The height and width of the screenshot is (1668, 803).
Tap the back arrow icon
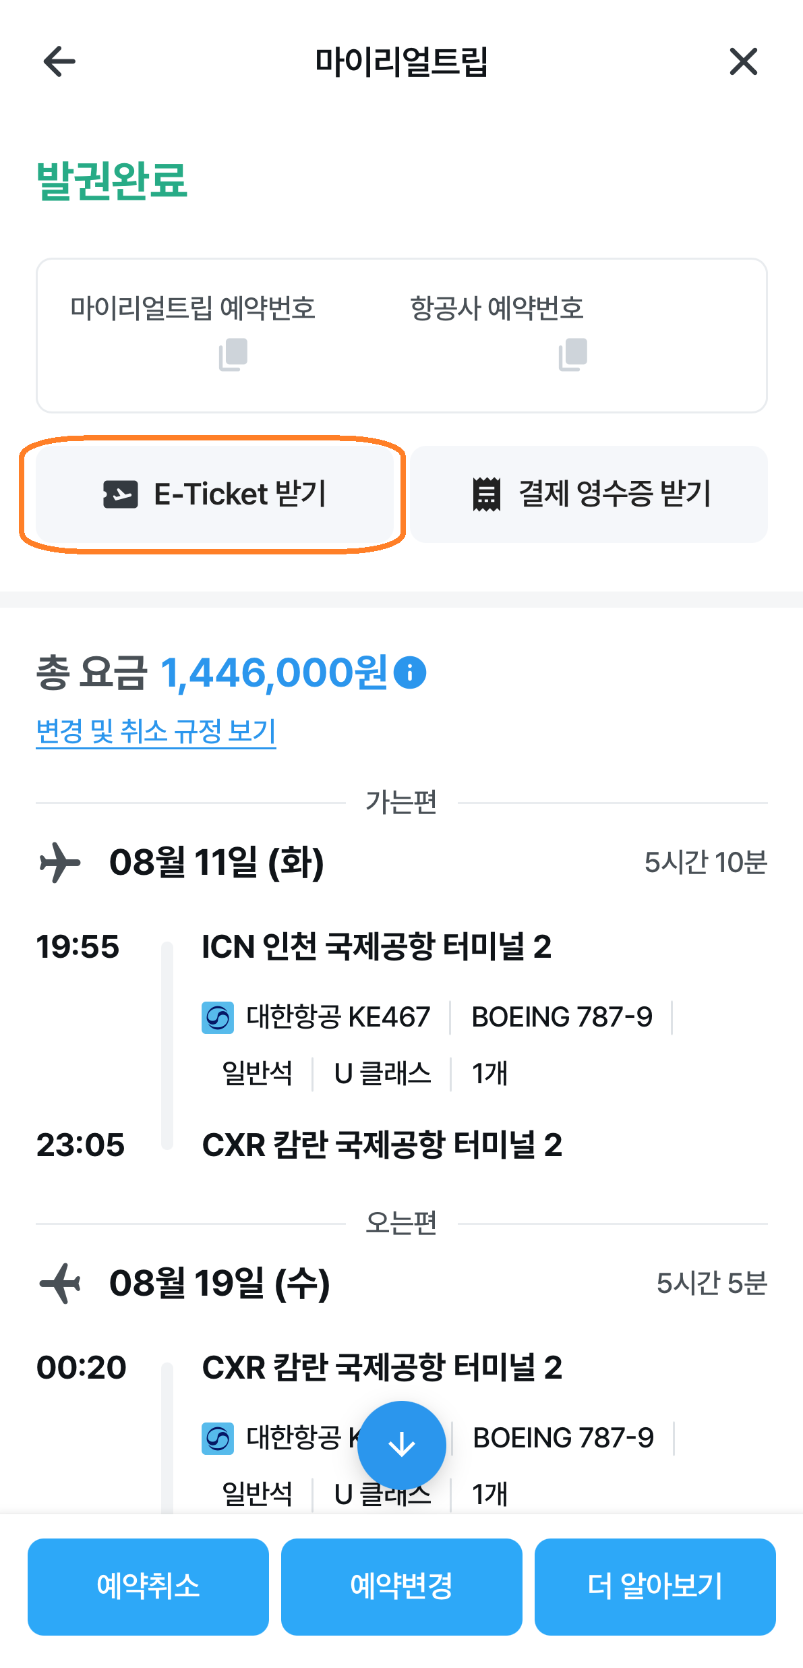pyautogui.click(x=59, y=62)
